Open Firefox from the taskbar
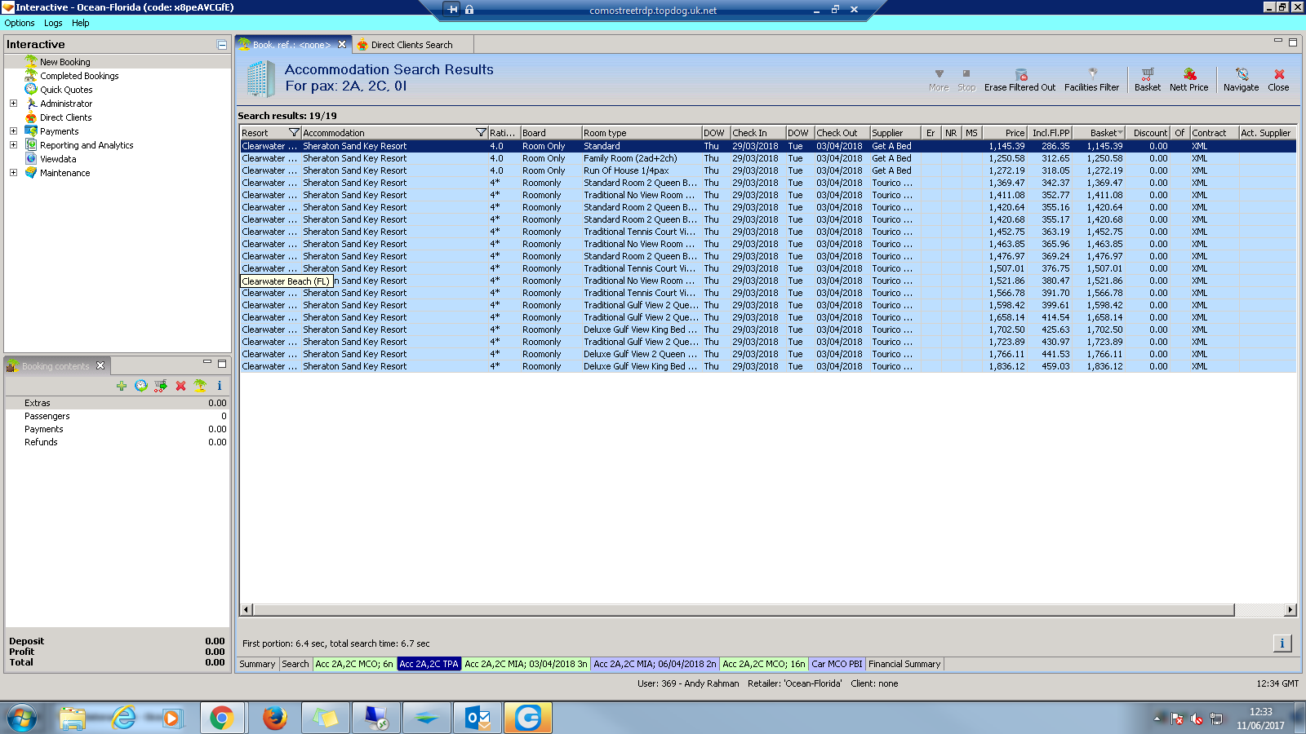 coord(274,718)
